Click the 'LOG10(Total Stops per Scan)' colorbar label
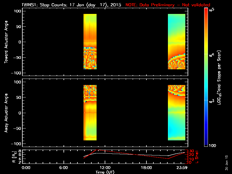The image size is (232, 174). (219, 77)
